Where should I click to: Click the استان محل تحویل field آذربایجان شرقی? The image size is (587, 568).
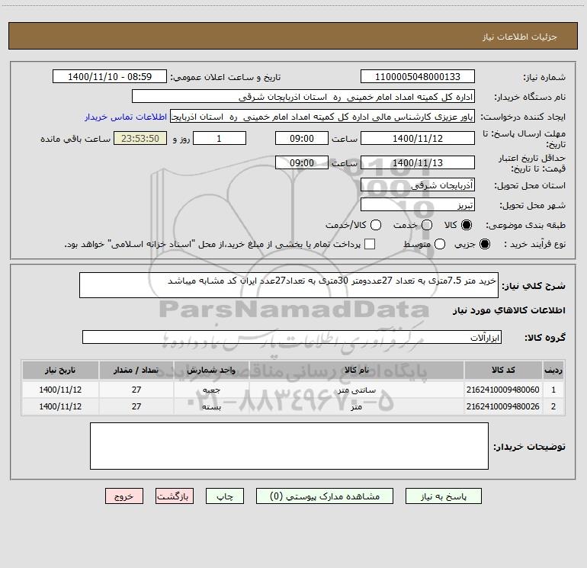pyautogui.click(x=418, y=185)
